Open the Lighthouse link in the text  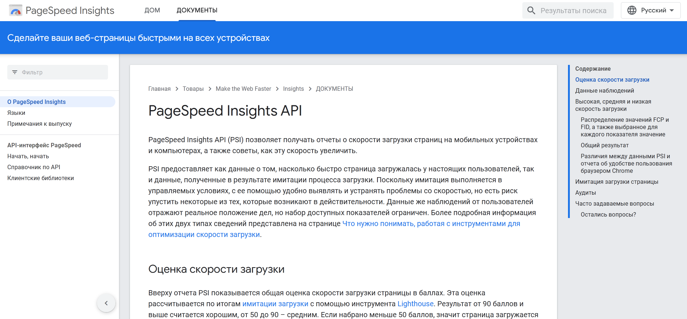(415, 304)
